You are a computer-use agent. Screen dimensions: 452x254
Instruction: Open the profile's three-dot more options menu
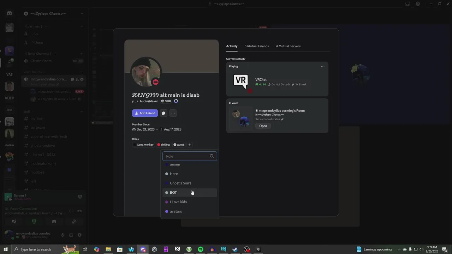tap(173, 113)
